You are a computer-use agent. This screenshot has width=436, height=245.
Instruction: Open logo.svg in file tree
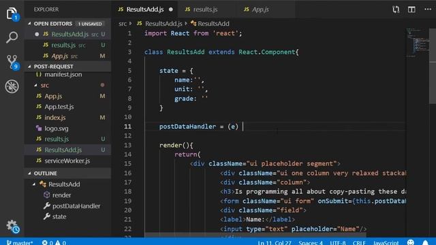click(x=67, y=129)
